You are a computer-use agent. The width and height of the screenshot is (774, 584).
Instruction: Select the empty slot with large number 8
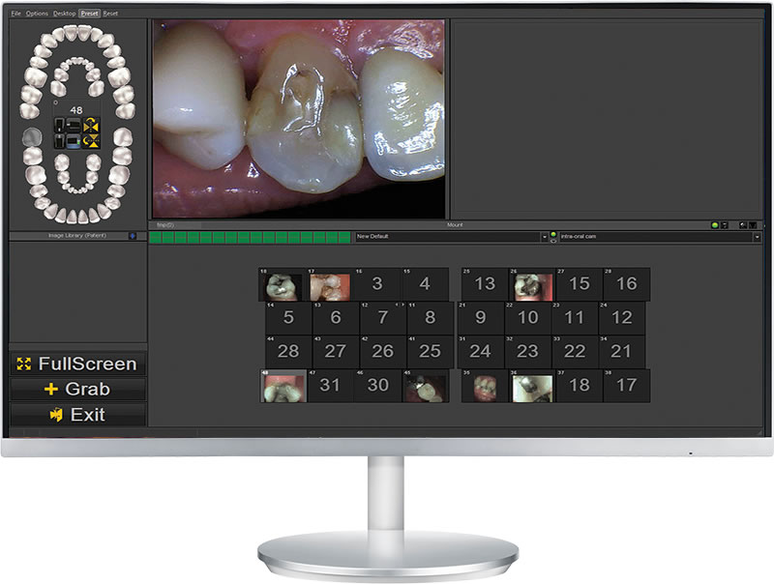[431, 318]
